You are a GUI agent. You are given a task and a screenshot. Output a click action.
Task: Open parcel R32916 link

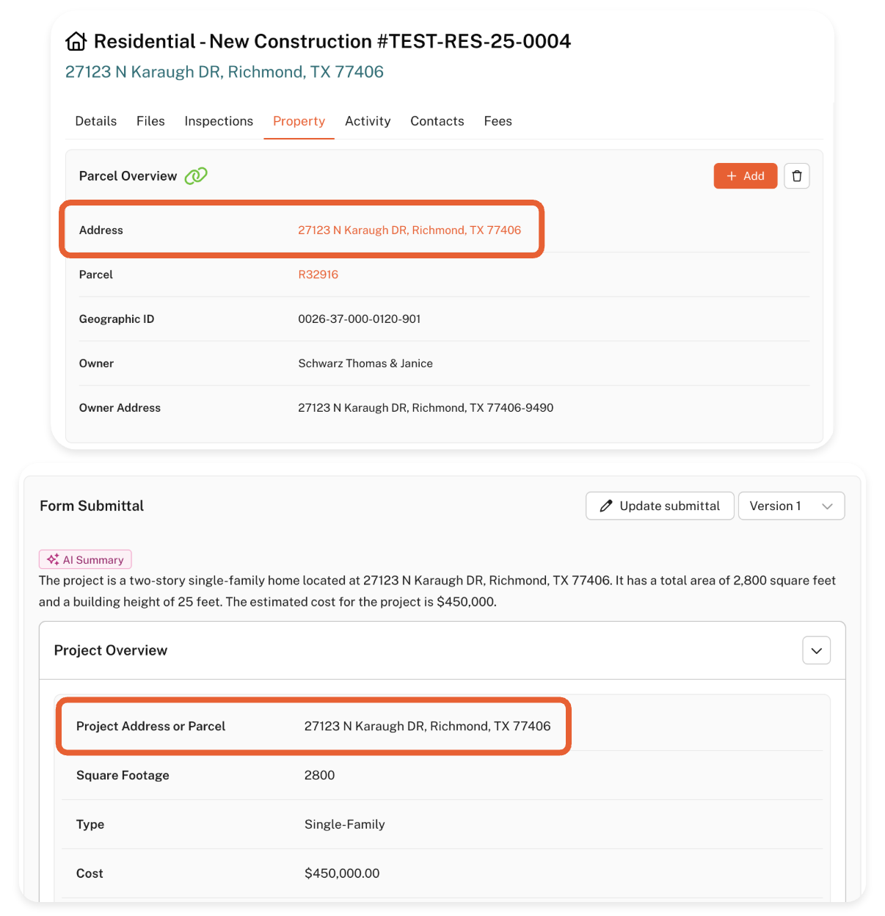(318, 275)
